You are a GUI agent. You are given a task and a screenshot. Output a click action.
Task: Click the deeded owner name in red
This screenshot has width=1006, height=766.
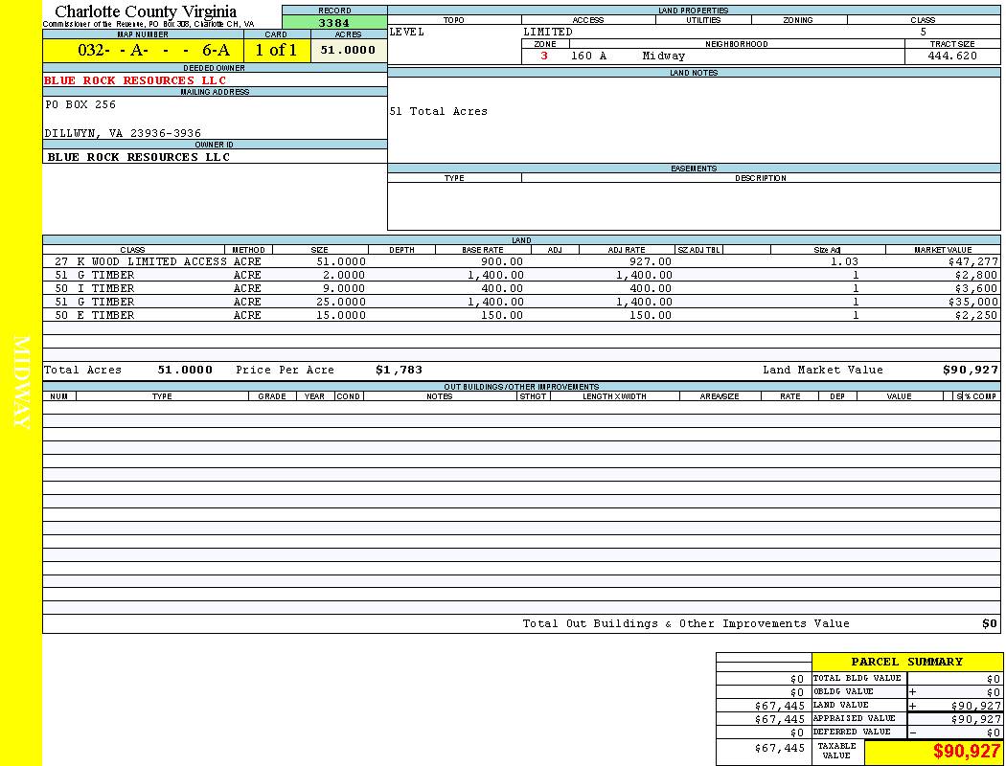(135, 80)
